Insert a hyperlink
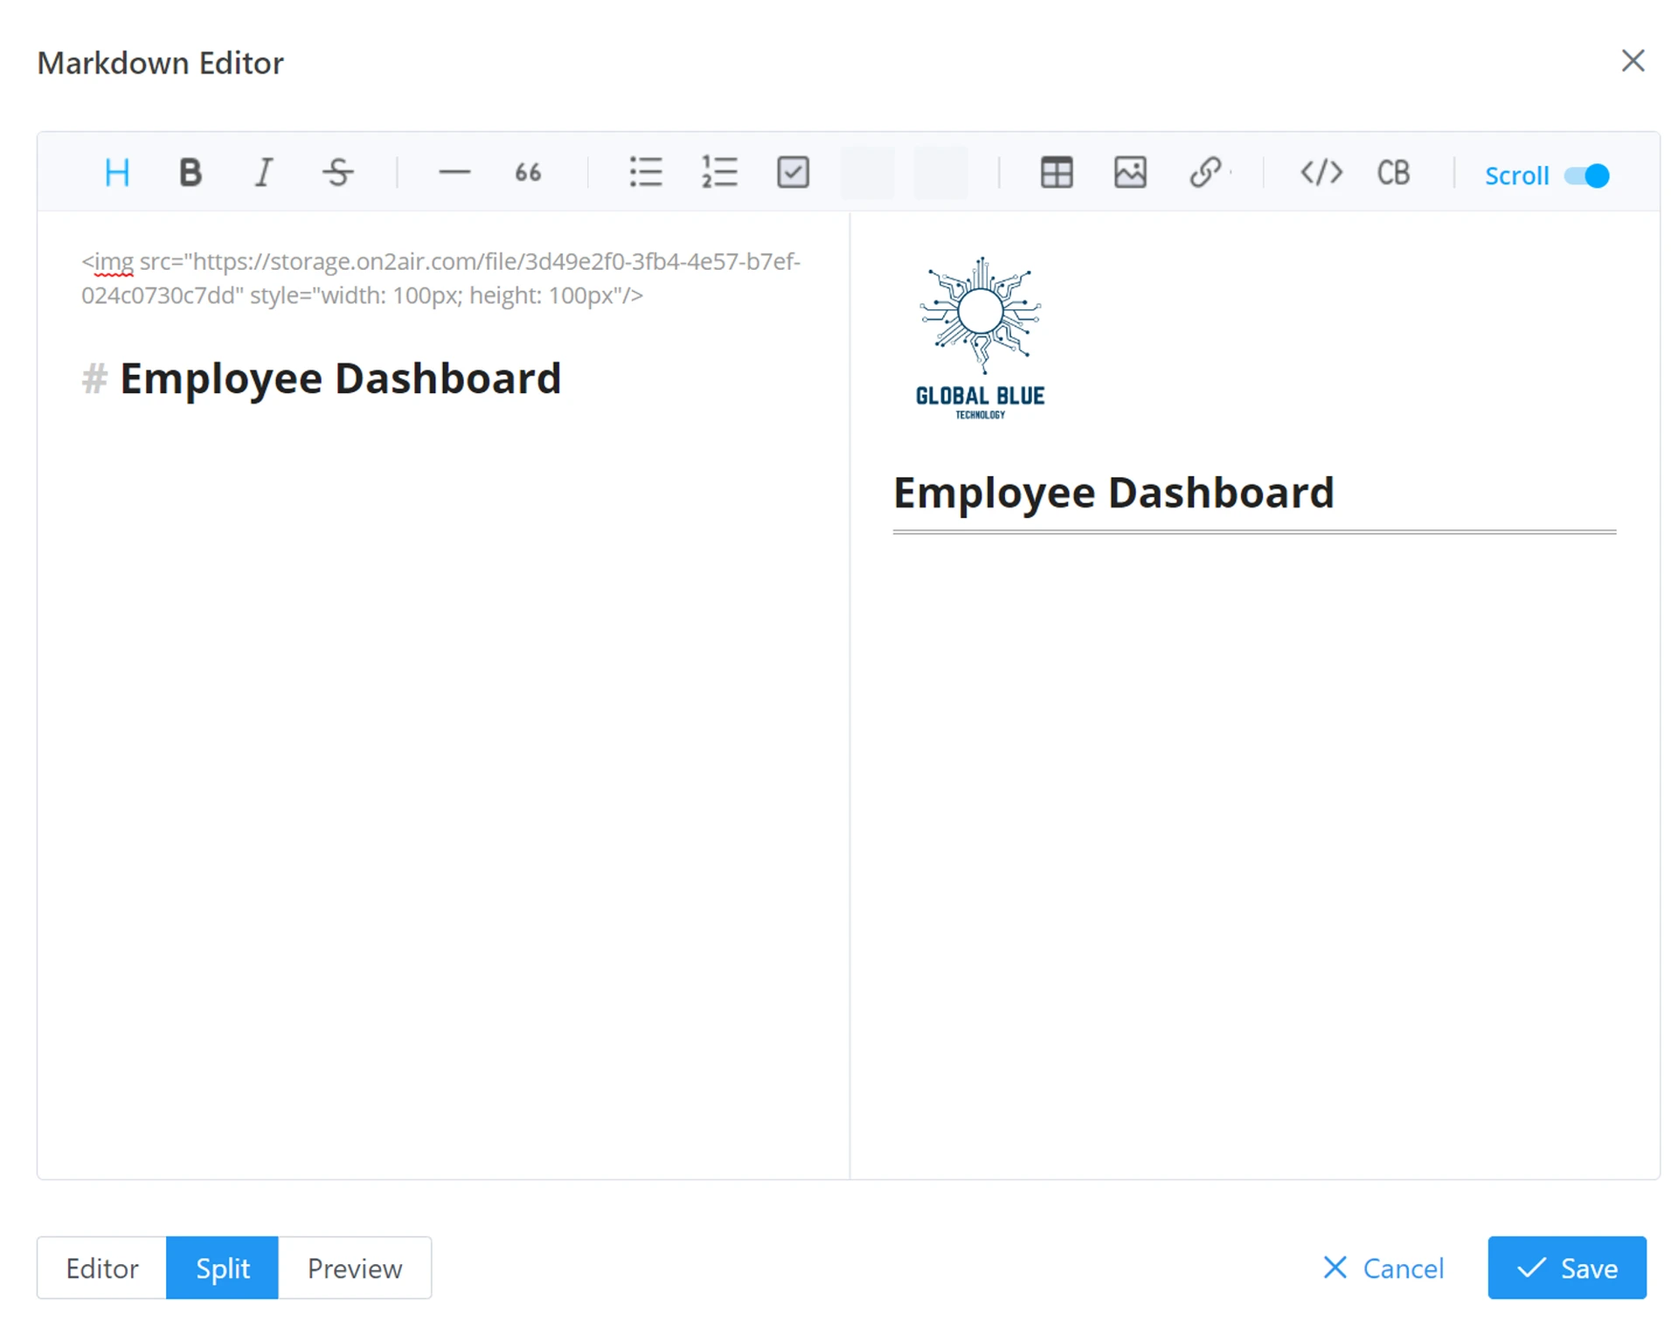The image size is (1678, 1327). (x=1204, y=172)
